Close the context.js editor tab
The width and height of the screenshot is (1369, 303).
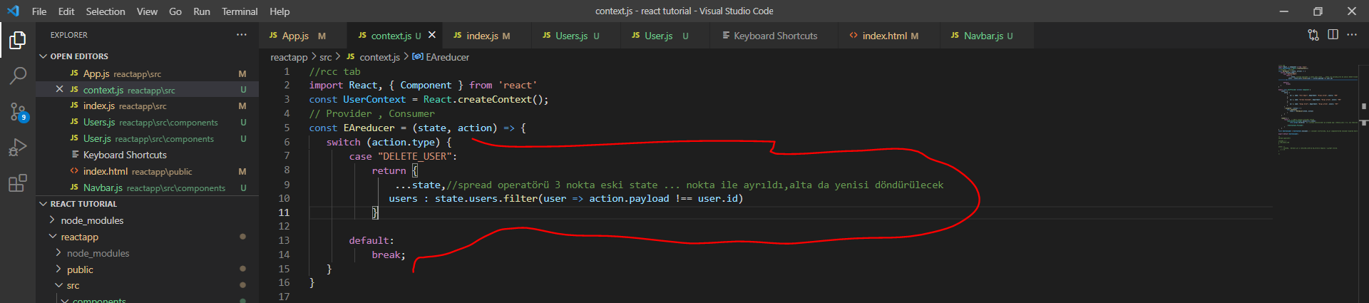[432, 35]
